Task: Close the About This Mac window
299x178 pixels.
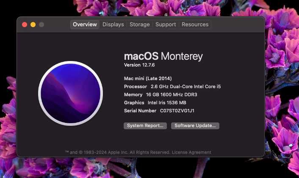Action: click(25, 25)
